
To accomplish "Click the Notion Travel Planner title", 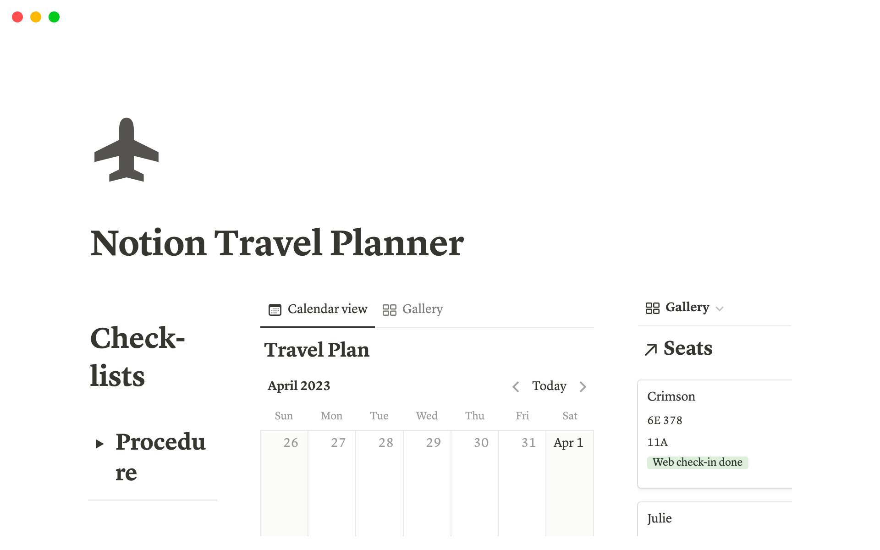I will pos(277,243).
